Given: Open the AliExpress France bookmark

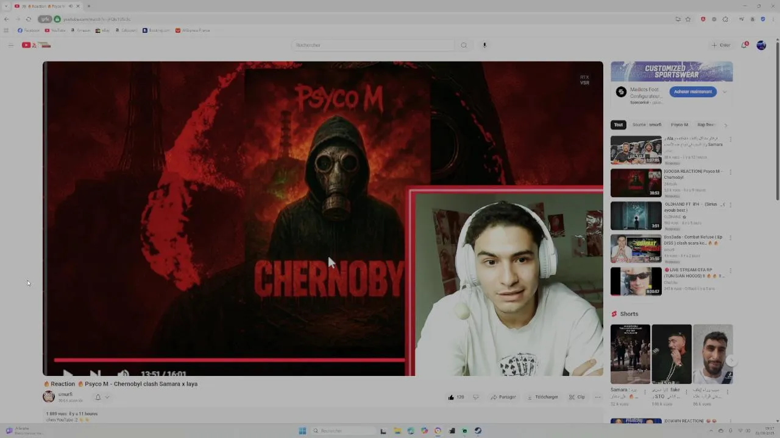Looking at the screenshot, I should point(193,30).
